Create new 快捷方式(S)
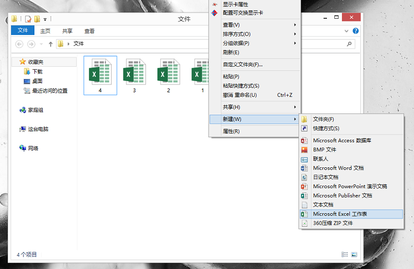This screenshot has width=414, height=269. (351, 129)
